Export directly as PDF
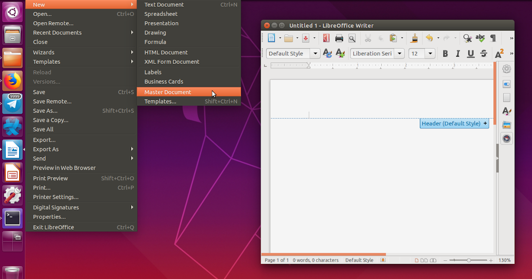The width and height of the screenshot is (532, 279). coord(327,38)
